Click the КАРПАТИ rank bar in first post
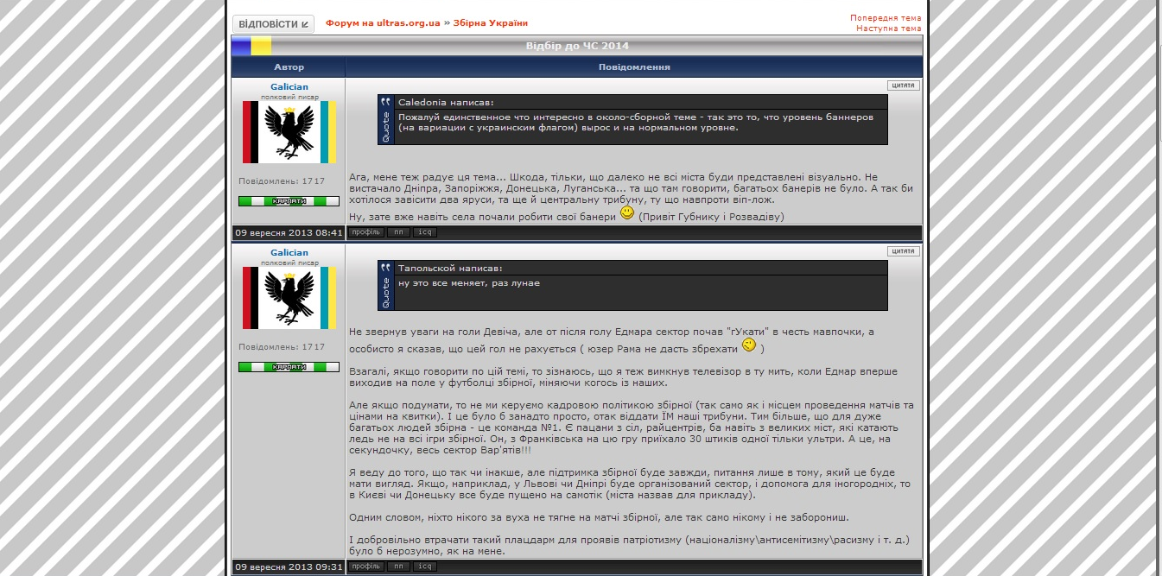Screen dimensions: 1162x576 (x=289, y=201)
